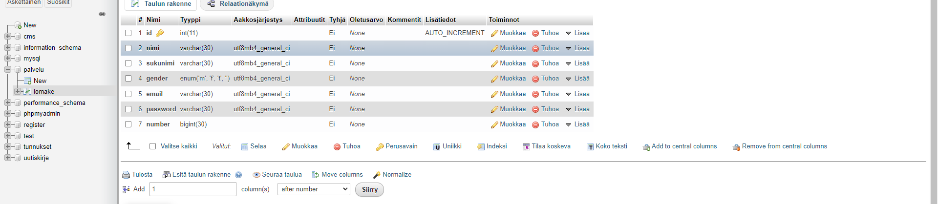This screenshot has height=204, width=938.
Task: Click the Tuhoa delete icon in the gender row
Action: pyautogui.click(x=535, y=79)
